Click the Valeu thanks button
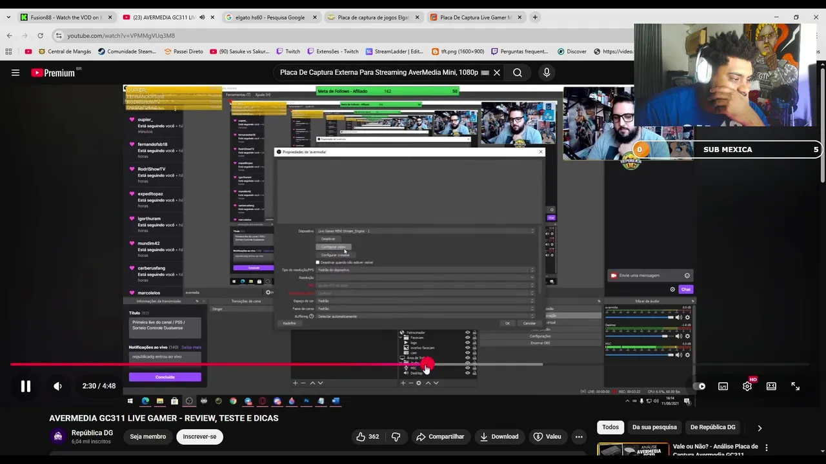826x464 pixels. pos(547,437)
